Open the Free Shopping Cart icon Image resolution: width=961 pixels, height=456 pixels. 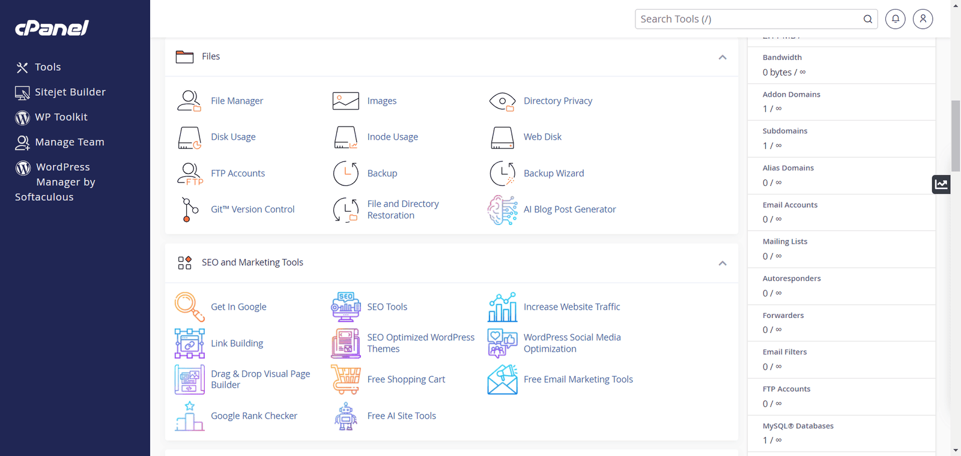click(x=346, y=380)
